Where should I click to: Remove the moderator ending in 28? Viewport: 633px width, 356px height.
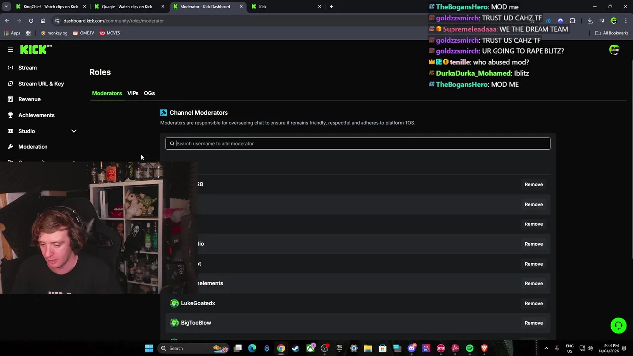534,184
